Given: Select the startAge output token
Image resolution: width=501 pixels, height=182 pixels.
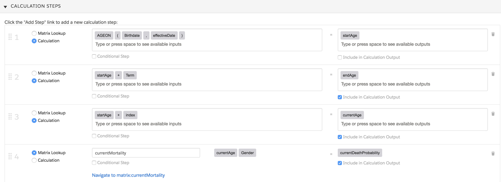Looking at the screenshot, I should (350, 35).
